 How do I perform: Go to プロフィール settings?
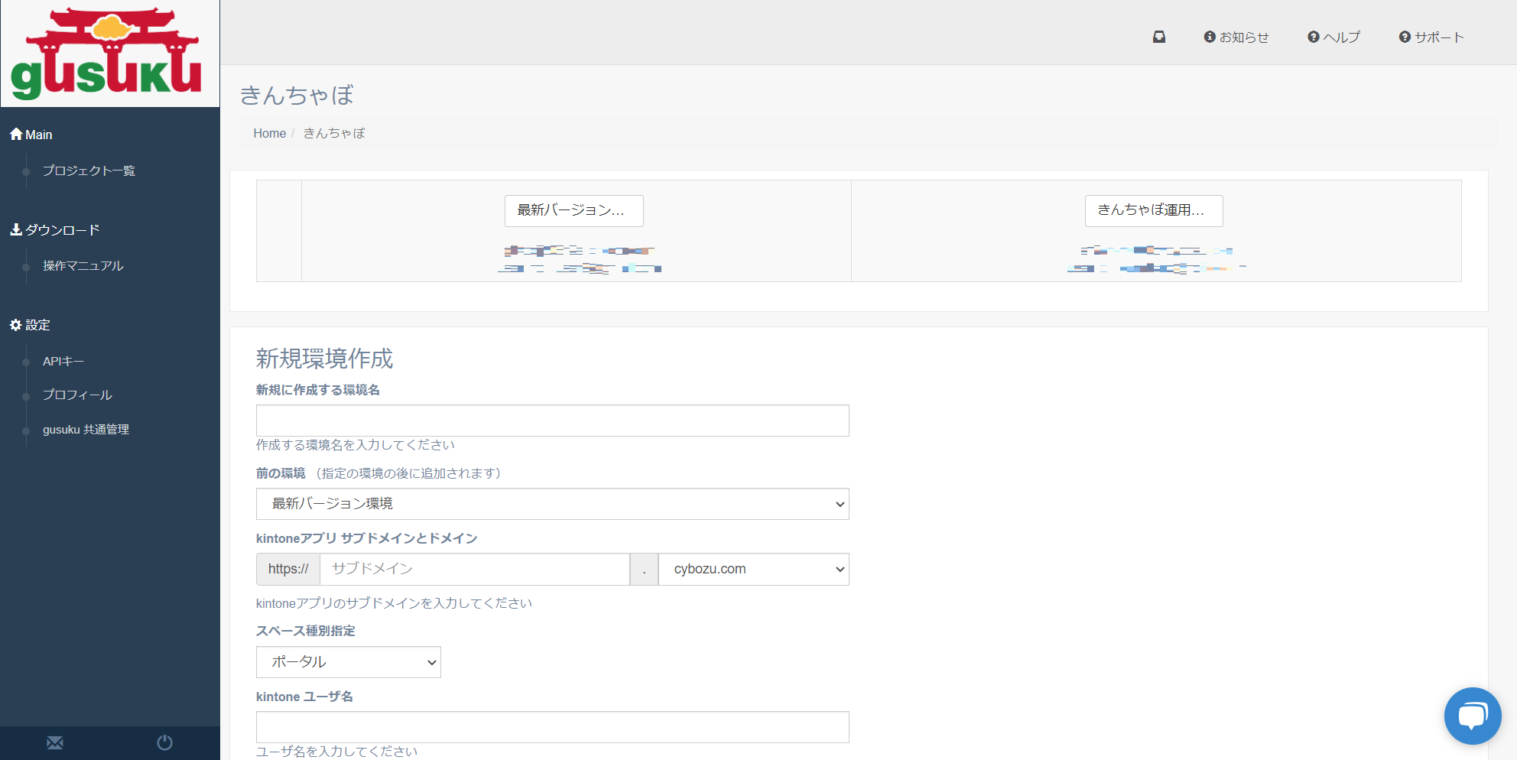[x=77, y=395]
